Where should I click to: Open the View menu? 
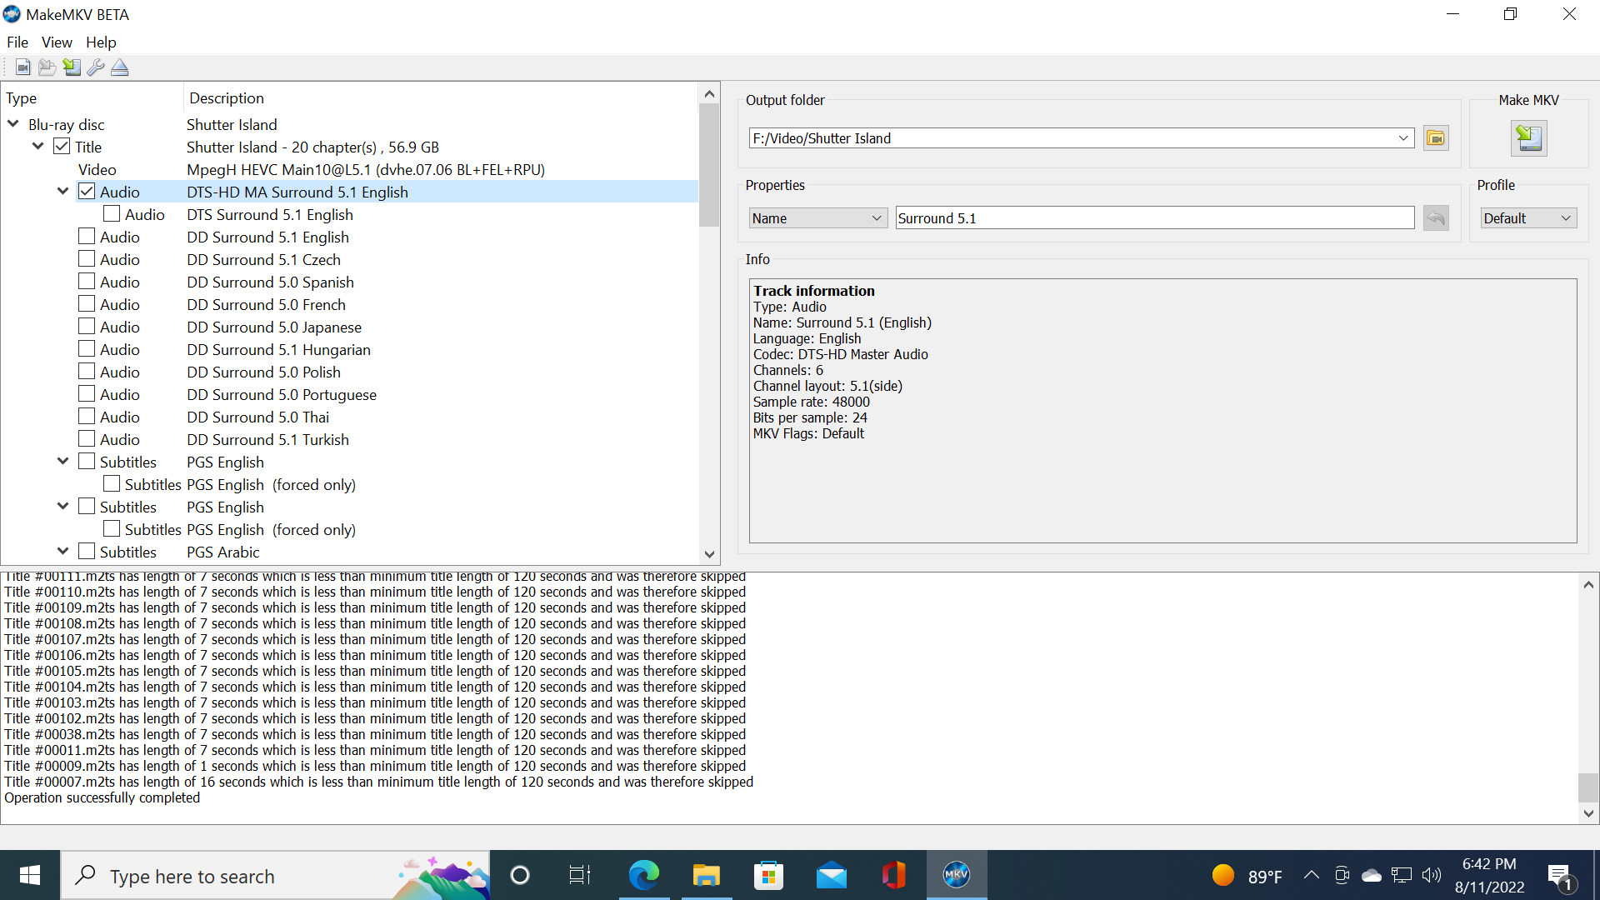[x=57, y=42]
